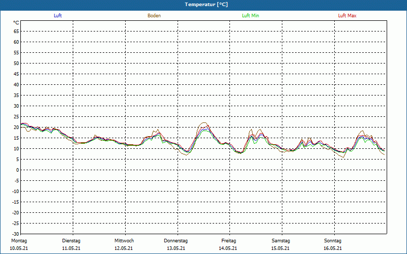Viewport: 407px width, 254px height.
Task: Select the 45 value on the y-axis
Action: pyautogui.click(x=16, y=74)
